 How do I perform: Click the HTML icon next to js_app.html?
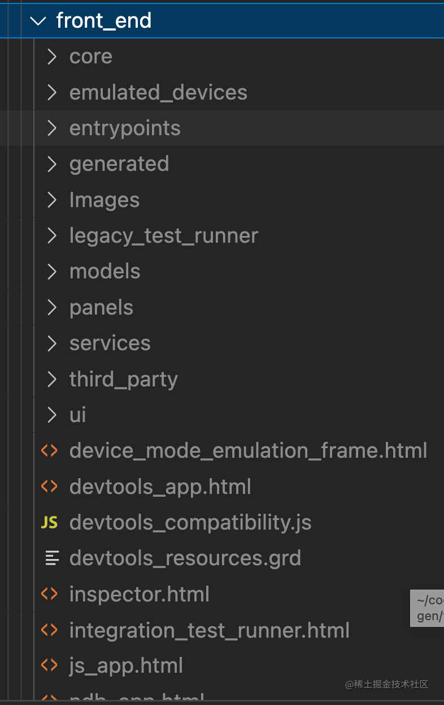point(50,666)
